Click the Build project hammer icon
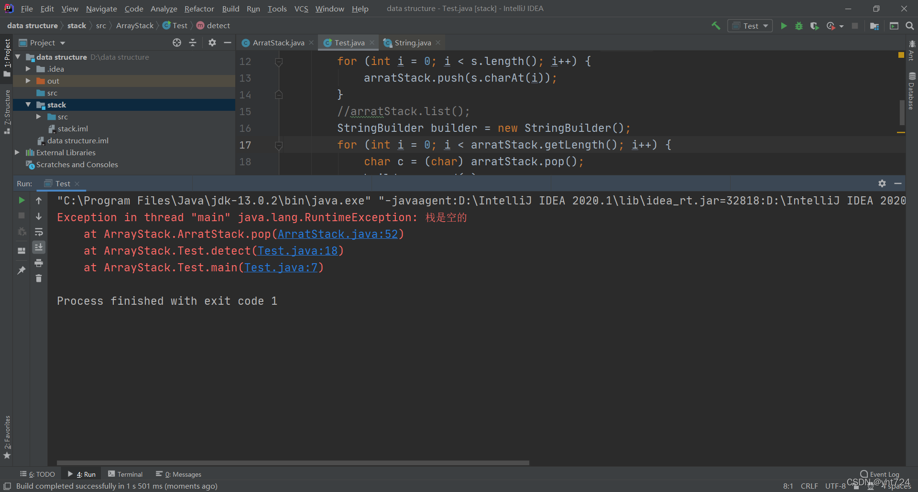Screen dimensions: 918x492 [716, 26]
